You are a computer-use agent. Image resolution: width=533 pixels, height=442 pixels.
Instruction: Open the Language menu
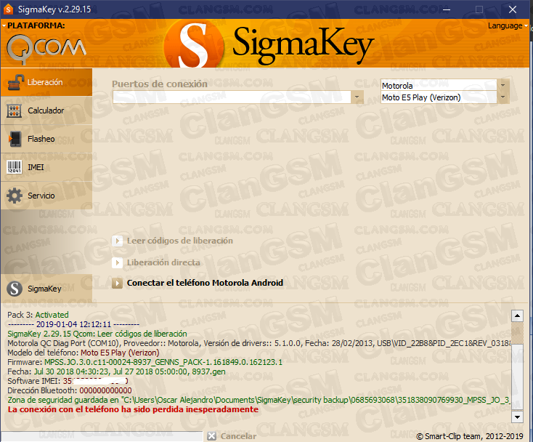tap(508, 26)
